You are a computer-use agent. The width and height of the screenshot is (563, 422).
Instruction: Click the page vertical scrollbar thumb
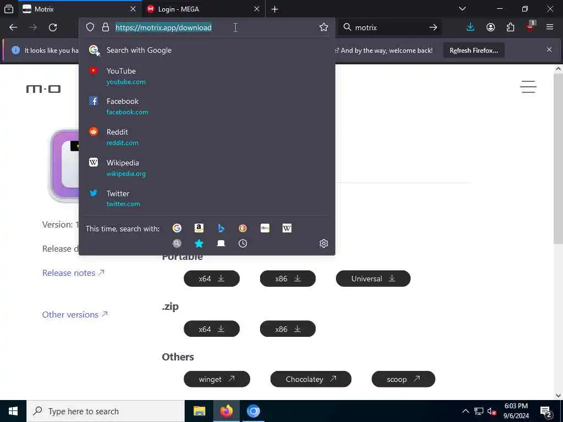click(x=558, y=159)
